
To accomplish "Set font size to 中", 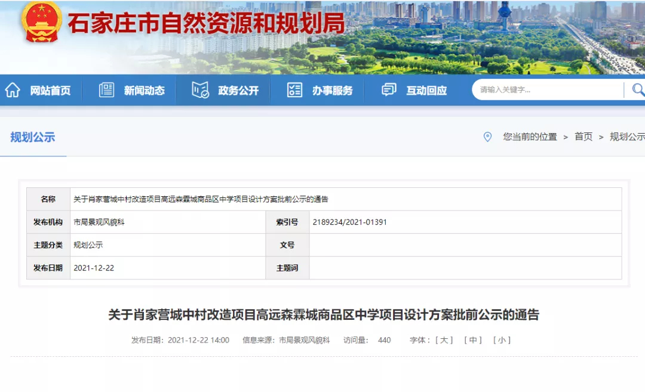I will pyautogui.click(x=472, y=340).
